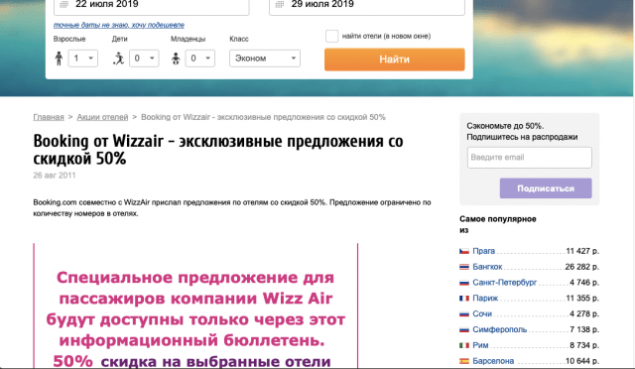Click the Italian flag next to Рим

[x=464, y=345]
